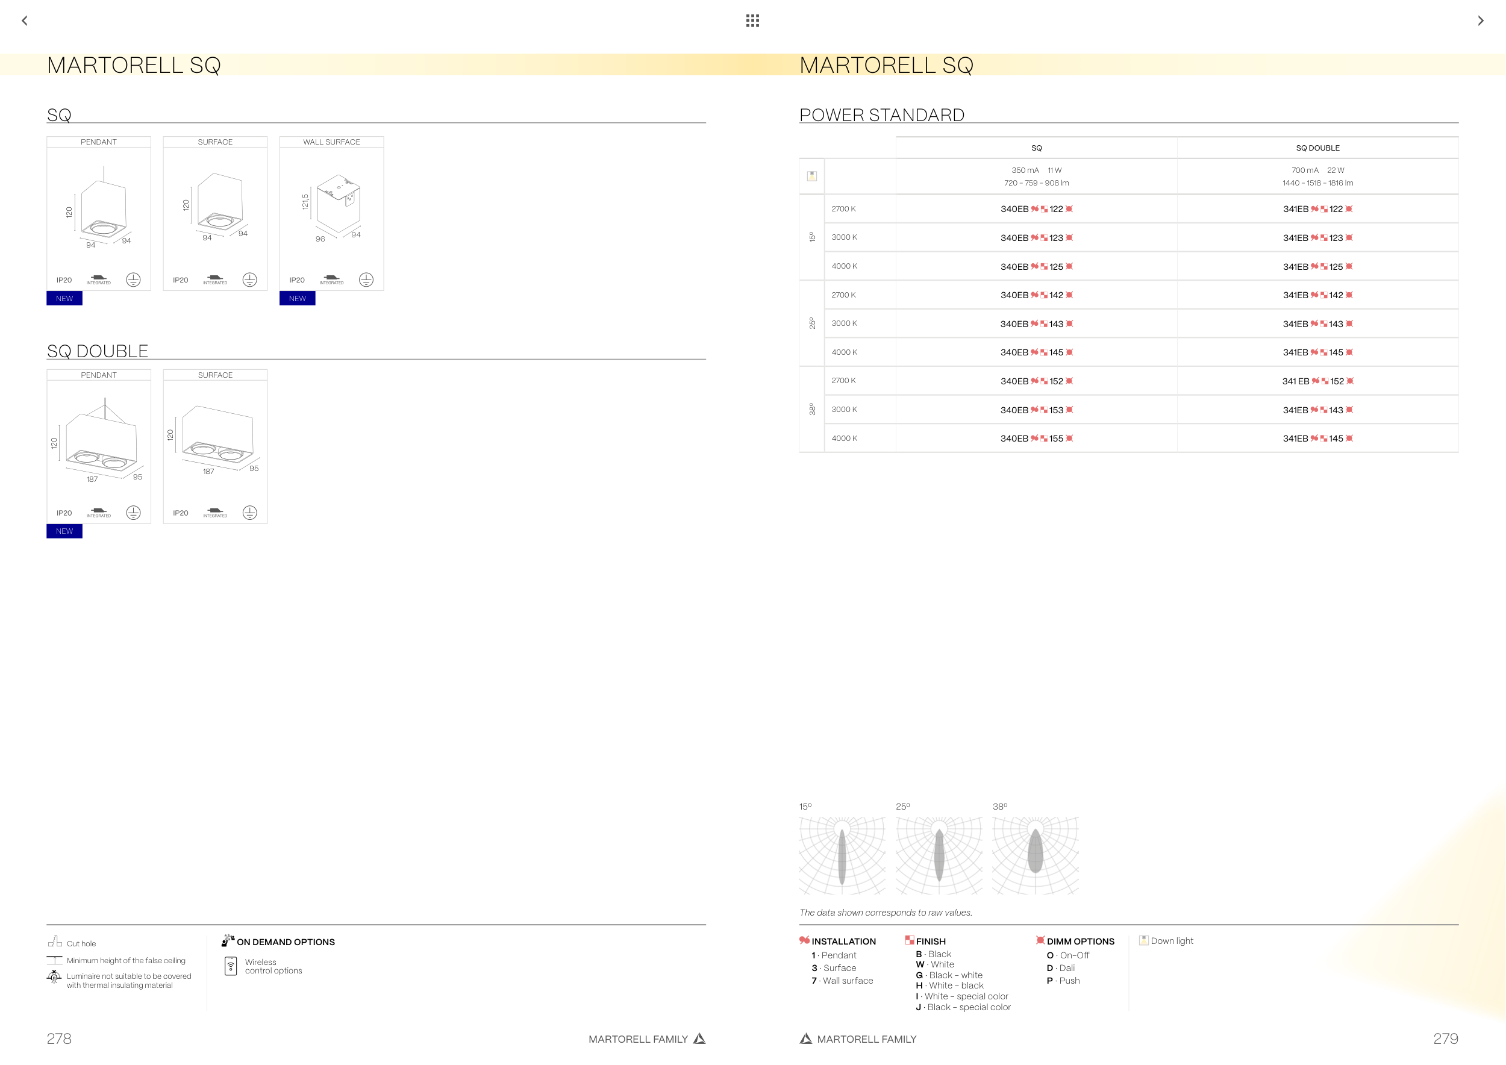Click the Dimm Options legend icon
Screen dimensions: 1506x1065
1040,940
